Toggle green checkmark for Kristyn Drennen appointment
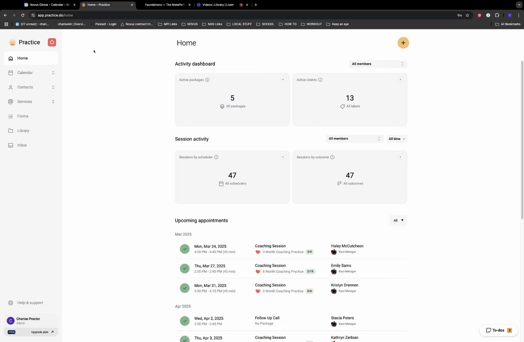524x342 pixels. click(185, 288)
